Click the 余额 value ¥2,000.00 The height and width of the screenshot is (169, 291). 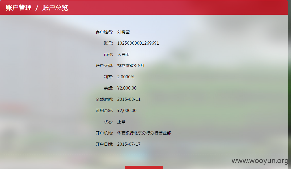point(127,88)
